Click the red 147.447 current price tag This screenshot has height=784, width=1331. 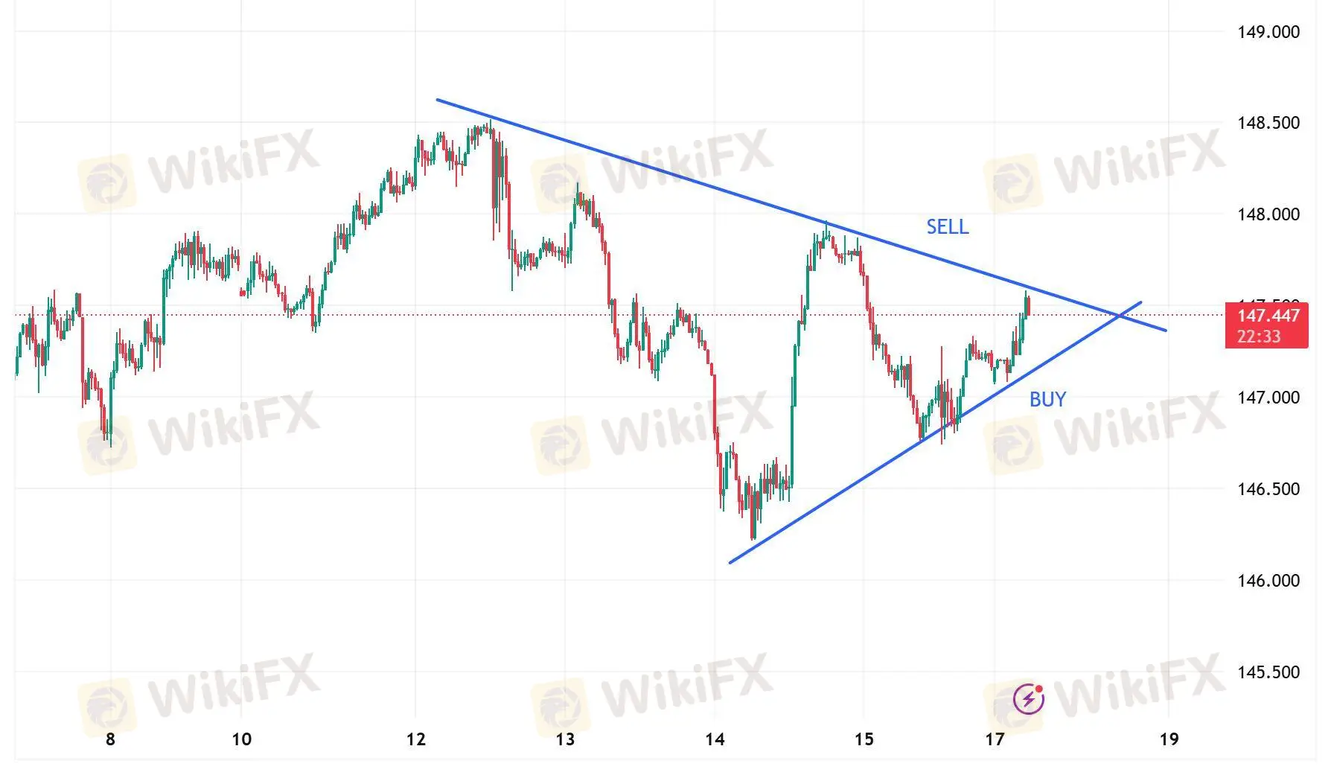coord(1268,316)
